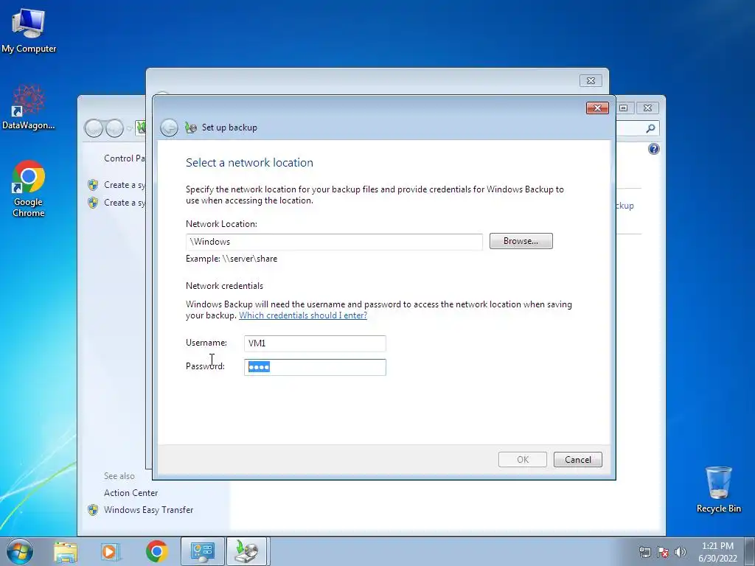The image size is (755, 566).
Task: Switch to Backup and Restore taskbar button
Action: click(x=246, y=551)
